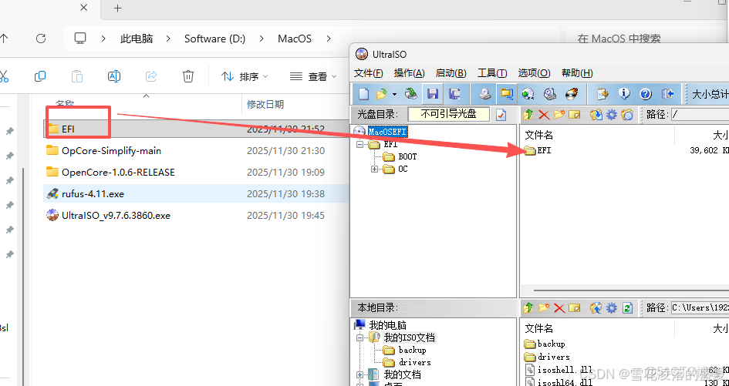The width and height of the screenshot is (729, 386).
Task: Open the gear settings icon in the local pane
Action: [612, 307]
